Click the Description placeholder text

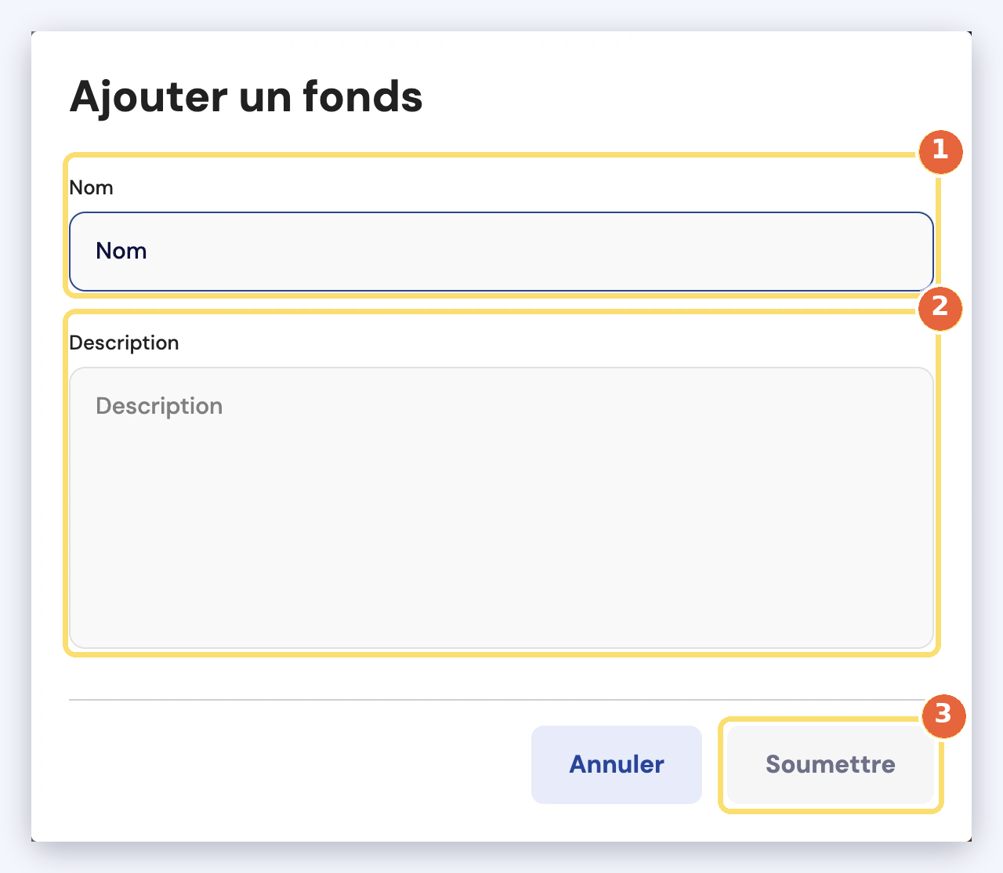pos(159,406)
